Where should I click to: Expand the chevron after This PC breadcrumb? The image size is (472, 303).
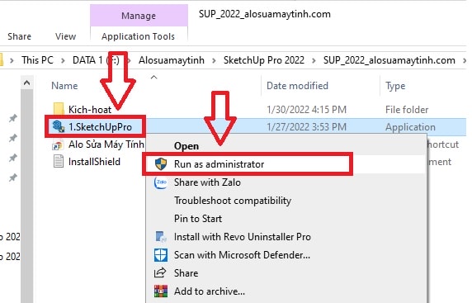click(x=63, y=60)
